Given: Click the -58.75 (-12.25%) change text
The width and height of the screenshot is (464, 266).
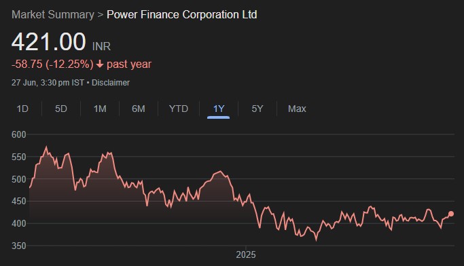Looking at the screenshot, I should pyautogui.click(x=52, y=64).
